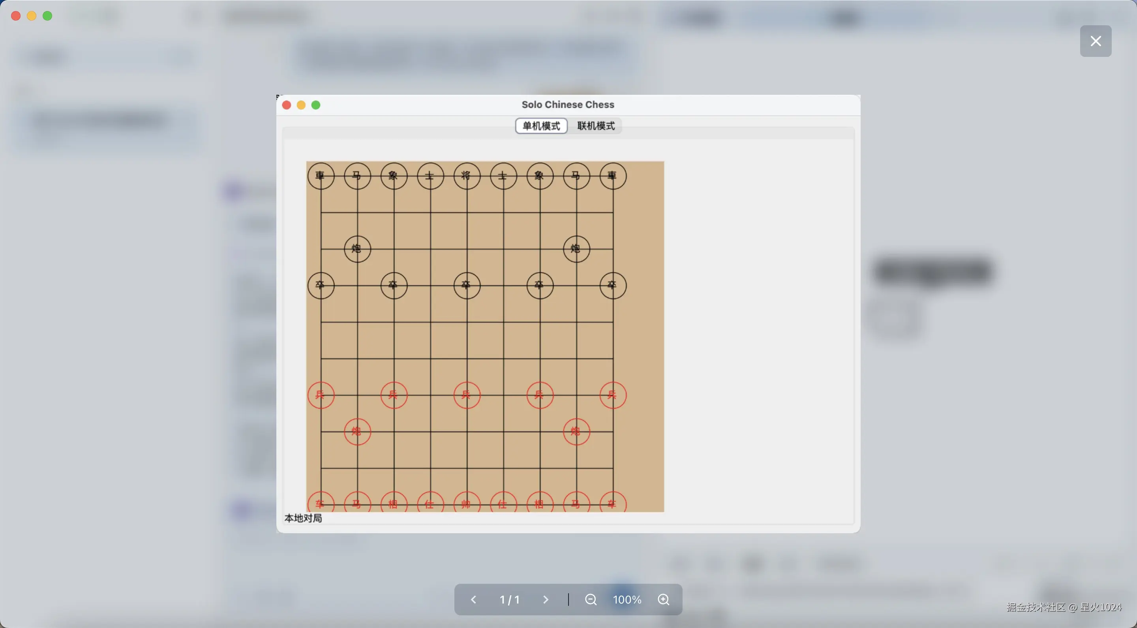This screenshot has height=628, width=1137.
Task: Click the center black 卒 pawn
Action: click(x=467, y=285)
